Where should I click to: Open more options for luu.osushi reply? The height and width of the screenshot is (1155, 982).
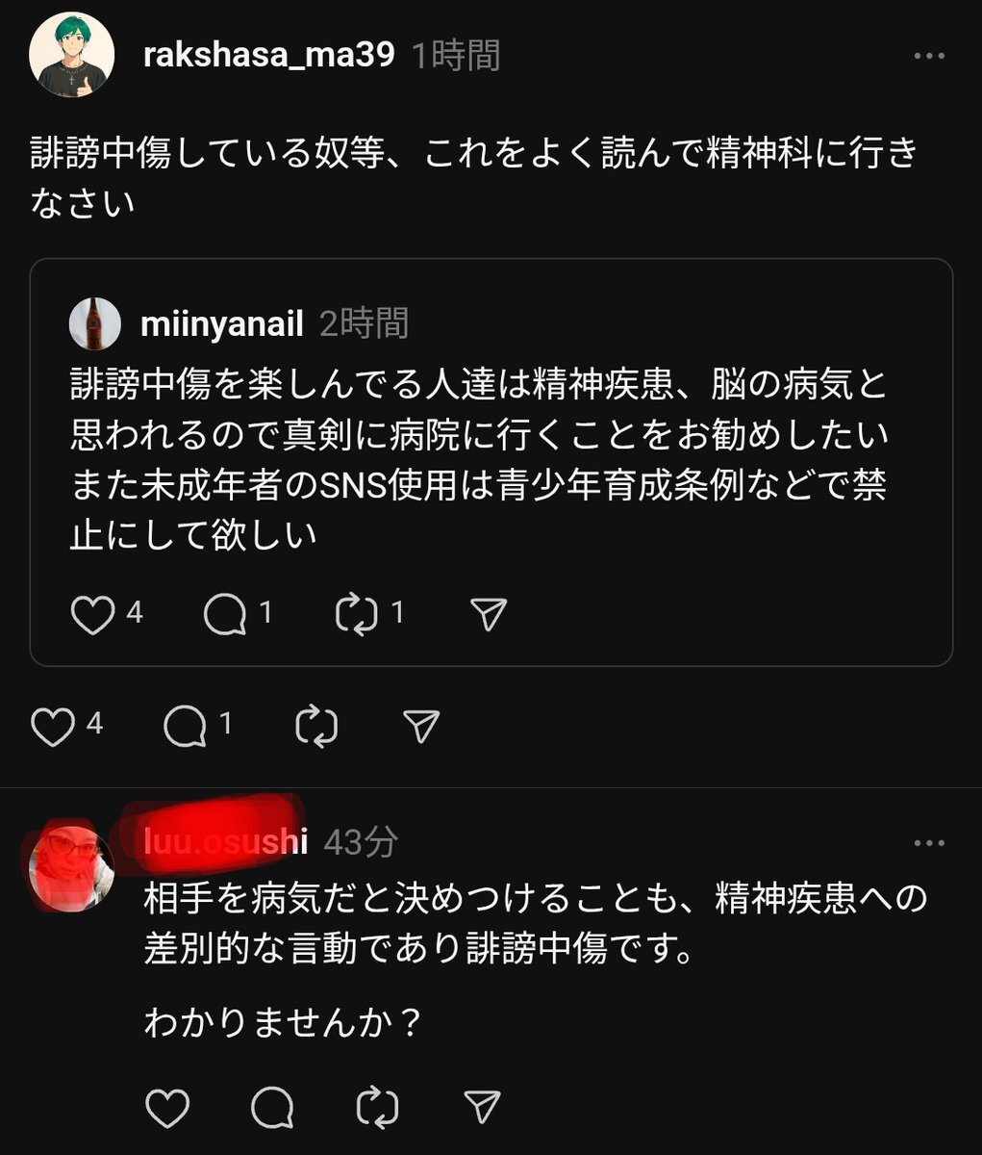(928, 844)
